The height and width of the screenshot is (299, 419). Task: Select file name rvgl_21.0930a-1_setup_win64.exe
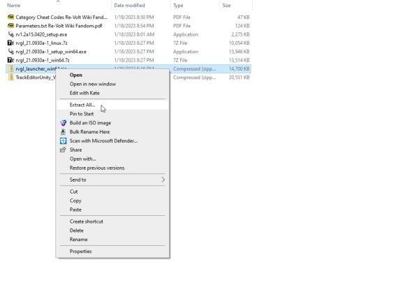coord(51,51)
